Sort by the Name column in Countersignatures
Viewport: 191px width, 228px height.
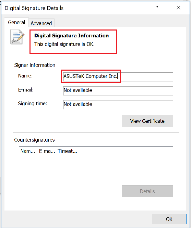tap(28, 151)
